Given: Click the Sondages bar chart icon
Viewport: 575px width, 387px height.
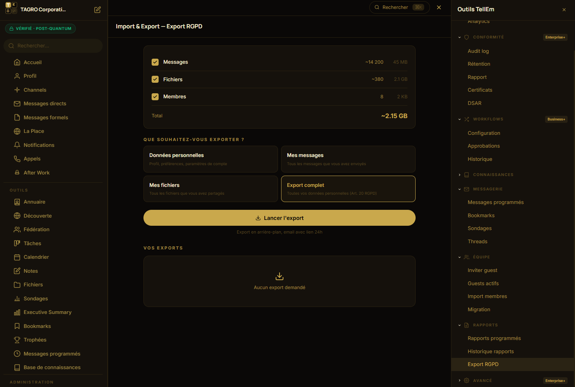Looking at the screenshot, I should [x=17, y=298].
